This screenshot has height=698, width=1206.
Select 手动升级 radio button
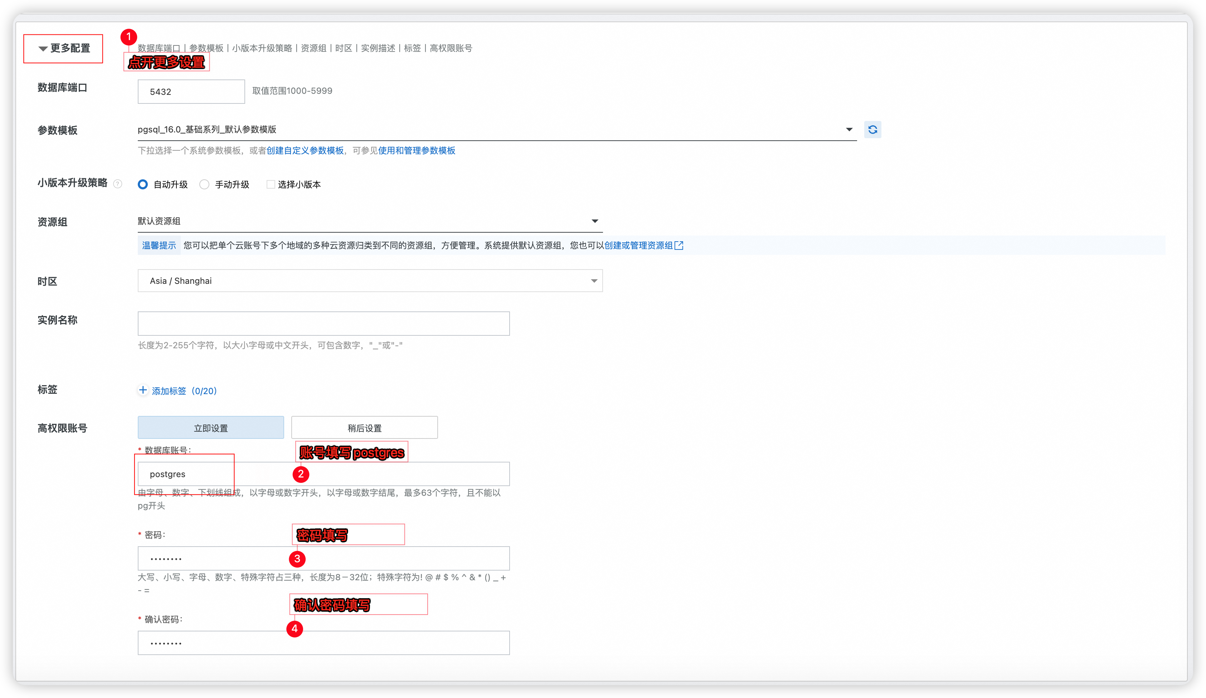click(x=204, y=184)
